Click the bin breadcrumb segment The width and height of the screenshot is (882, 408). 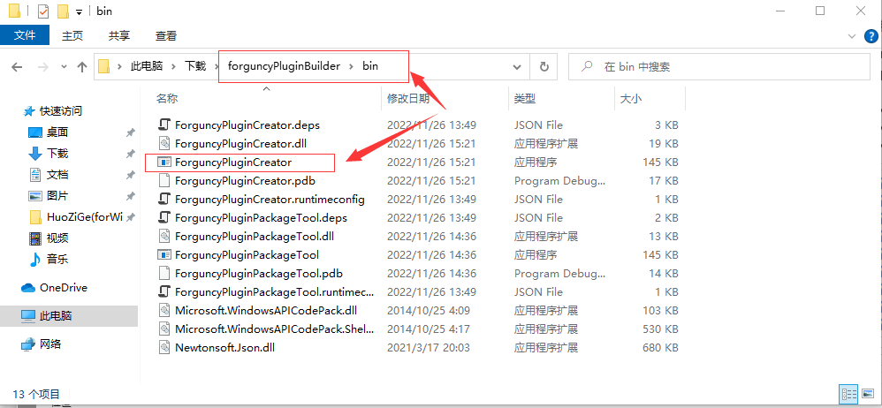click(370, 66)
